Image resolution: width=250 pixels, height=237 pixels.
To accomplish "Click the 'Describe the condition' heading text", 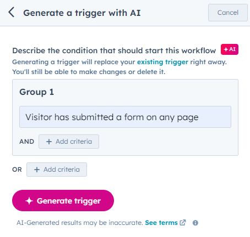I will pyautogui.click(x=114, y=50).
